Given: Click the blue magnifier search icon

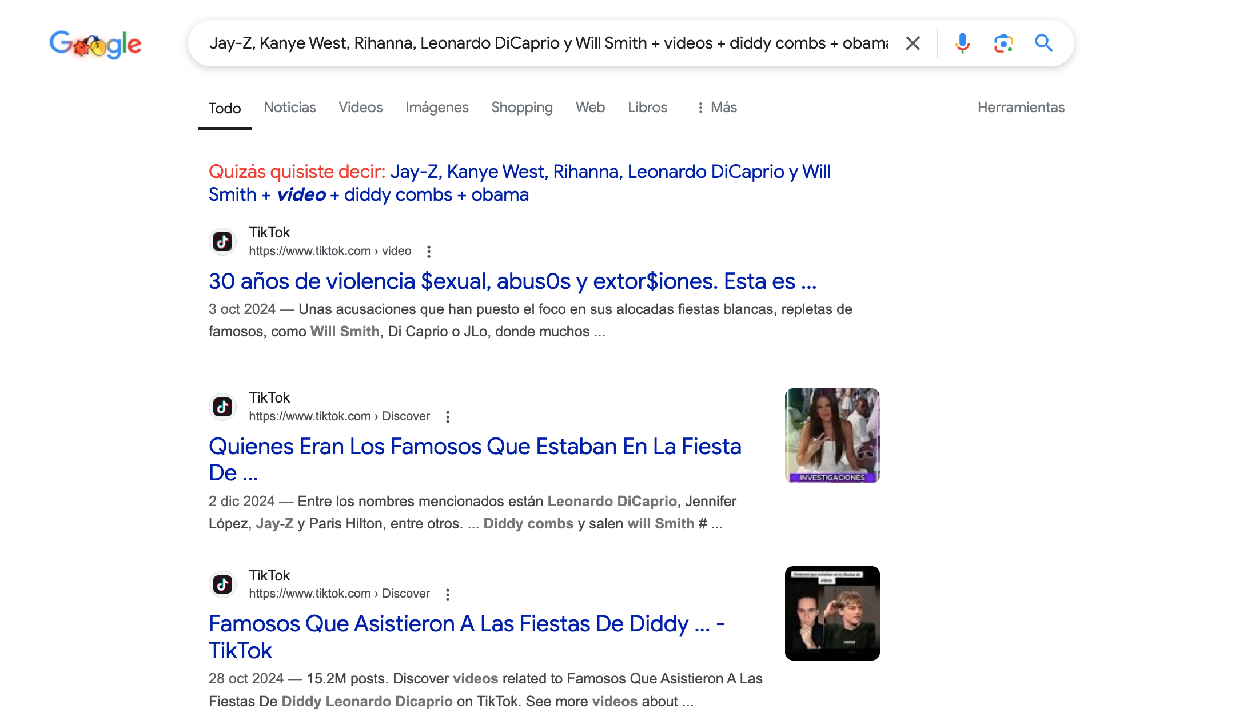Looking at the screenshot, I should pos(1043,43).
